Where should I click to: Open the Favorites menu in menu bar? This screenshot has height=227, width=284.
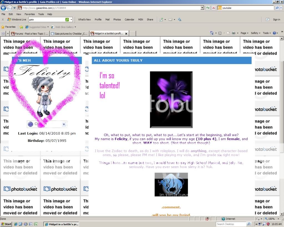(x=29, y=14)
